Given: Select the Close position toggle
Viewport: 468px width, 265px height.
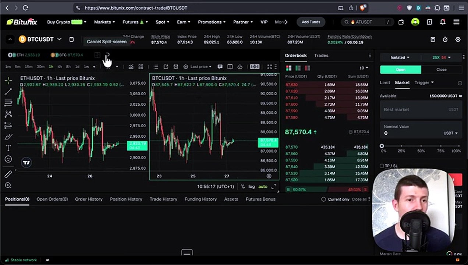Looking at the screenshot, I should (442, 70).
